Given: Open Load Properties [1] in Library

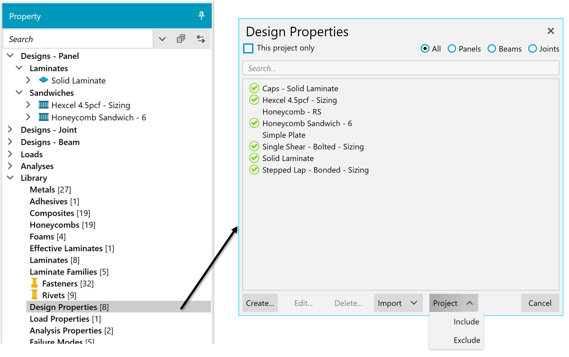Looking at the screenshot, I should [65, 319].
